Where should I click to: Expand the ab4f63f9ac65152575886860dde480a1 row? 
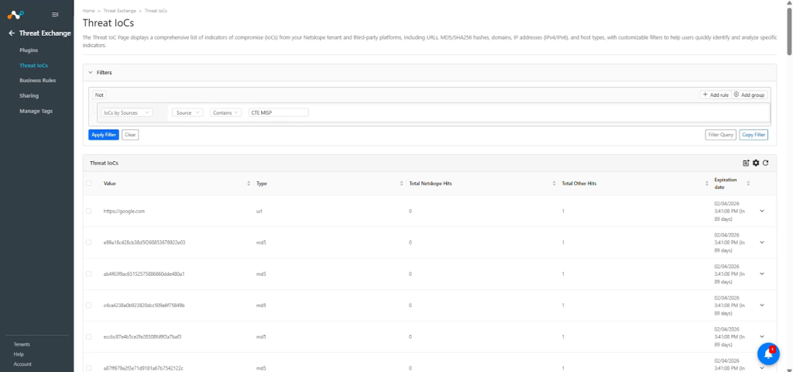(x=762, y=274)
